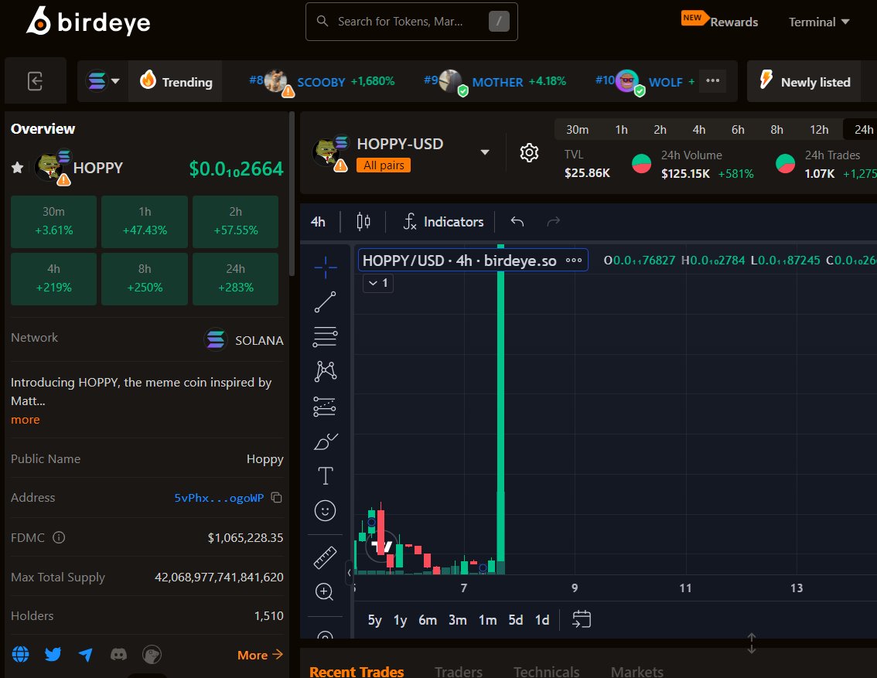Open the Trending tokens tab
The image size is (877, 678).
pos(176,82)
